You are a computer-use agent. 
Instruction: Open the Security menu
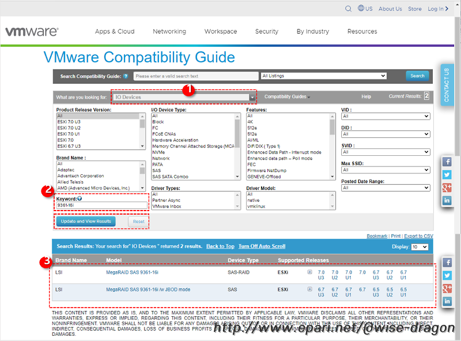coord(267,31)
